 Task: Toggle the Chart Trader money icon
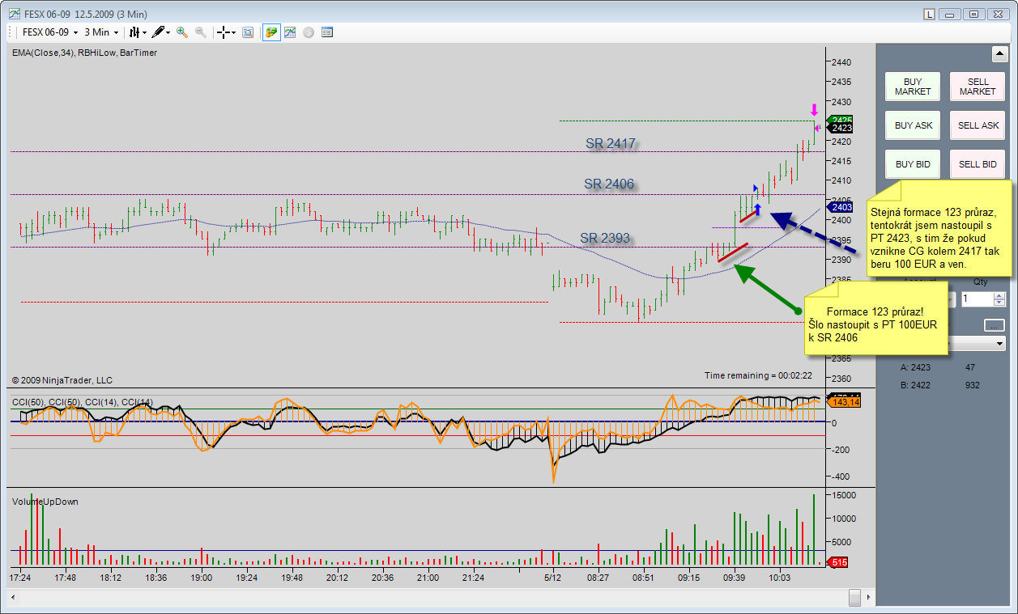(271, 32)
